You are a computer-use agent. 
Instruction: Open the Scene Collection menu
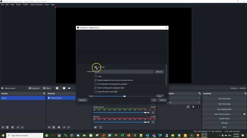pos(36,5)
